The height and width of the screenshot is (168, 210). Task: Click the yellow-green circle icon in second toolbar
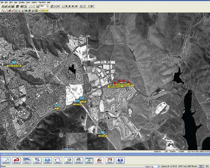pyautogui.click(x=36, y=11)
